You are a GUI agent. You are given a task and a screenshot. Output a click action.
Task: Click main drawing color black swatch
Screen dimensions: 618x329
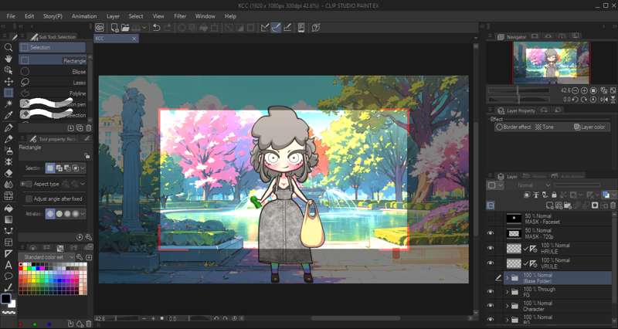point(6,299)
